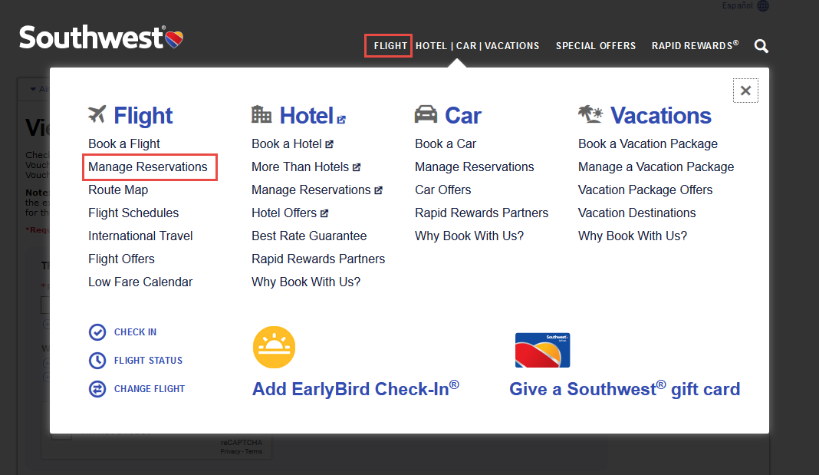Click the search magnifier icon

(x=761, y=46)
